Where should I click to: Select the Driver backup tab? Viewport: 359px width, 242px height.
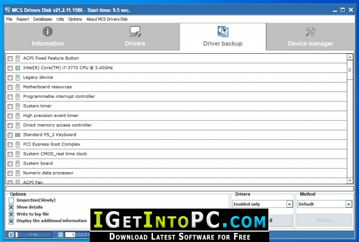[223, 37]
